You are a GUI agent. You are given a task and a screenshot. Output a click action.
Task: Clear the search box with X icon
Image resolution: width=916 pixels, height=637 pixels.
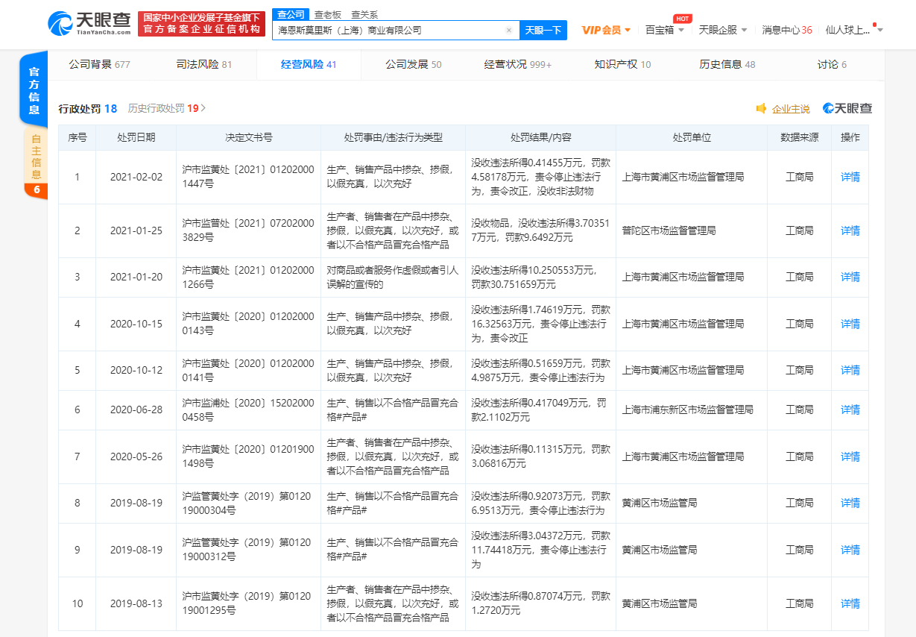pos(509,31)
